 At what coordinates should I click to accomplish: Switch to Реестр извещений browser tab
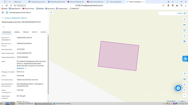(x=114, y=2)
